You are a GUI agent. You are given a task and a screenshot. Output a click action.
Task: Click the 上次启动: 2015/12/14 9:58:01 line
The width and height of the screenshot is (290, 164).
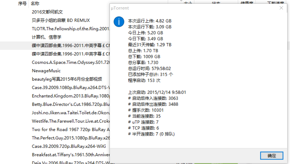coord(157,92)
